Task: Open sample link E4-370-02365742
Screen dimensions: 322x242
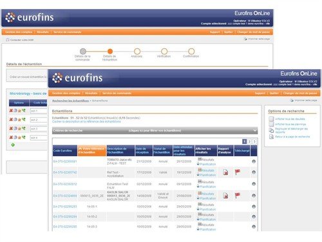Action: point(65,172)
